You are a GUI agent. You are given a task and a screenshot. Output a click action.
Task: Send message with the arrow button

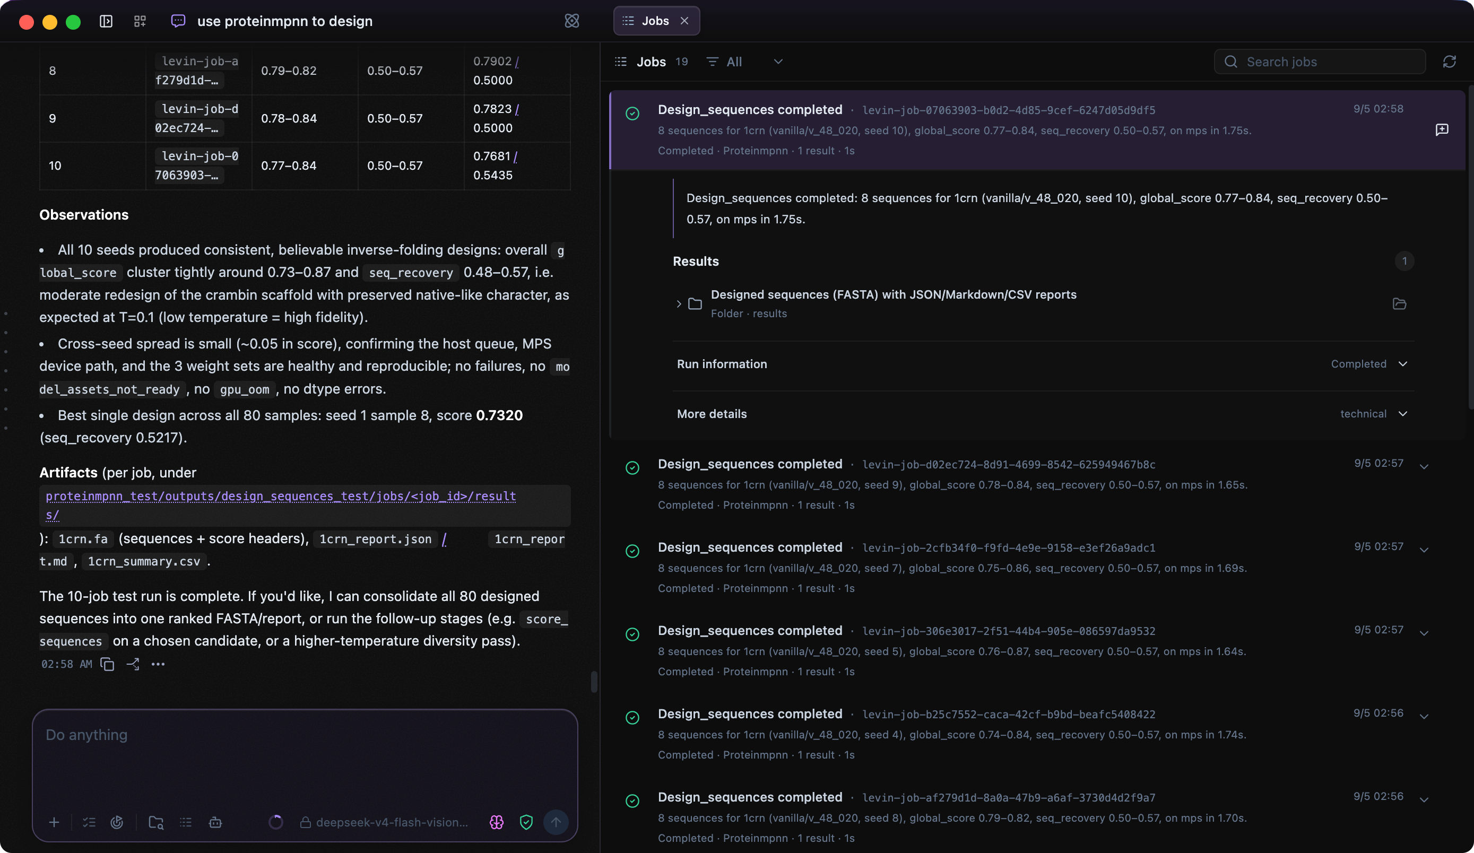(556, 823)
